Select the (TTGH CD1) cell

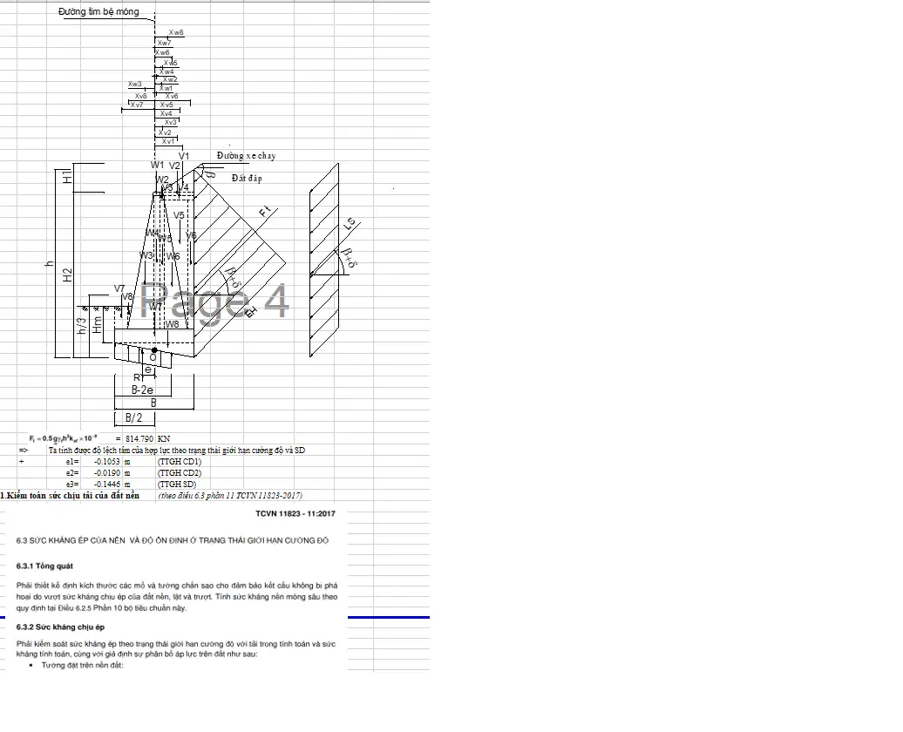click(x=180, y=461)
